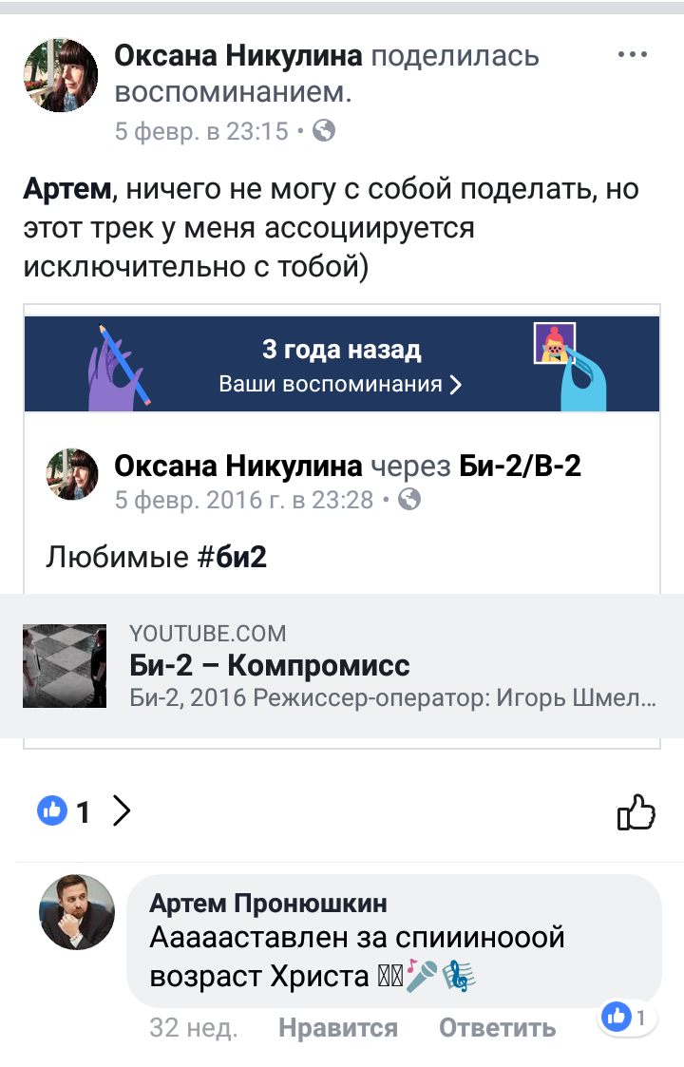Click the hashtag #би2

[232, 557]
